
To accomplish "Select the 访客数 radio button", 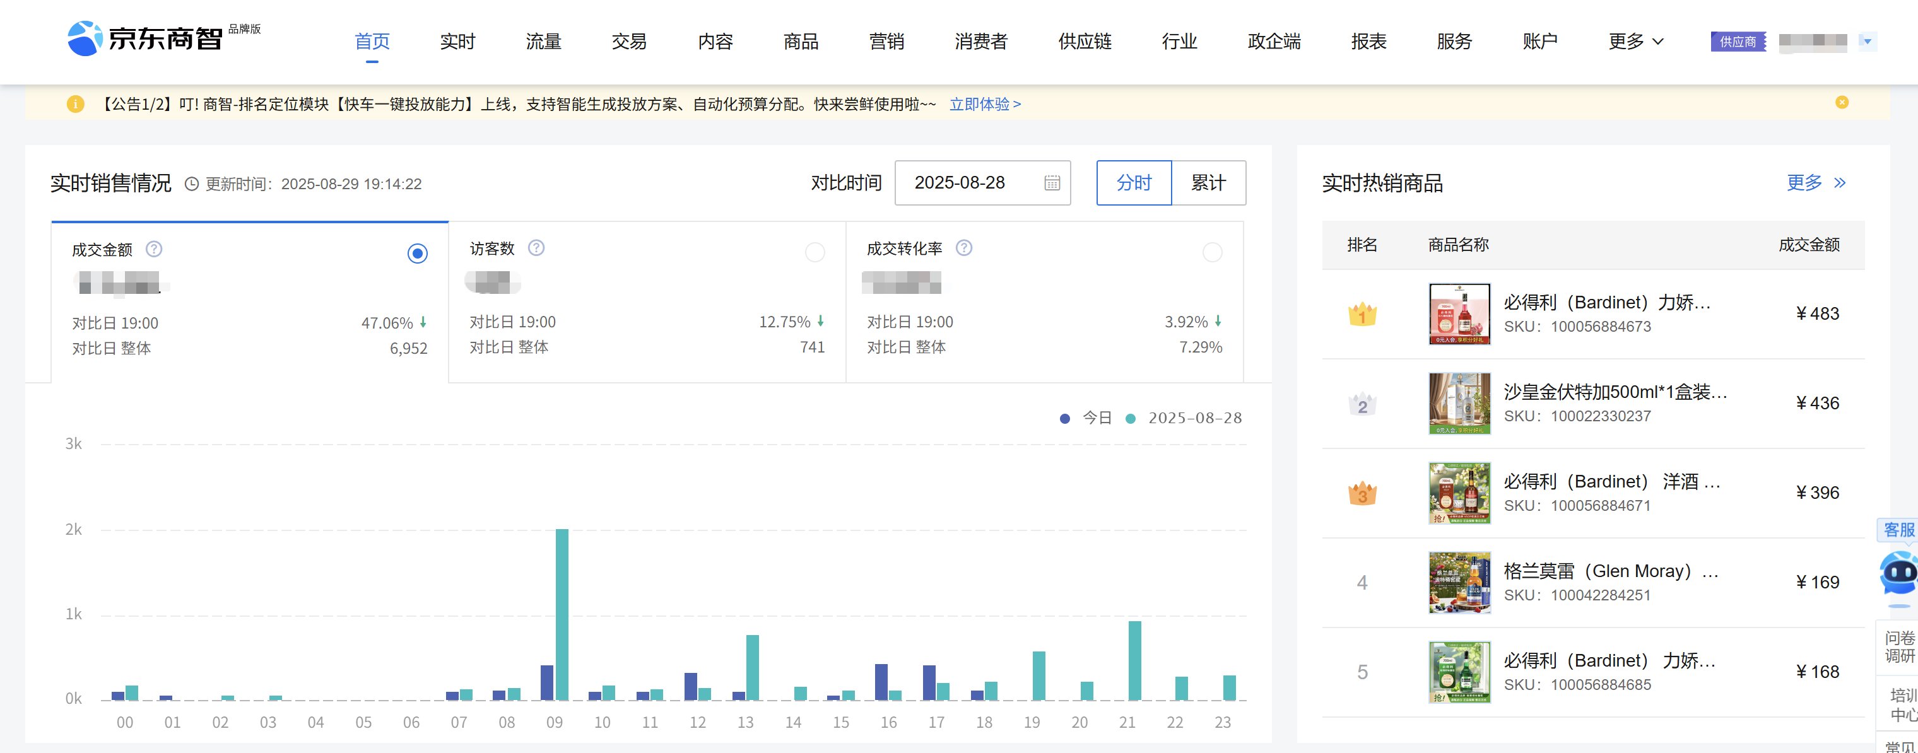I will (815, 252).
